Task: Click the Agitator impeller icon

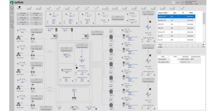Action: 74,98
